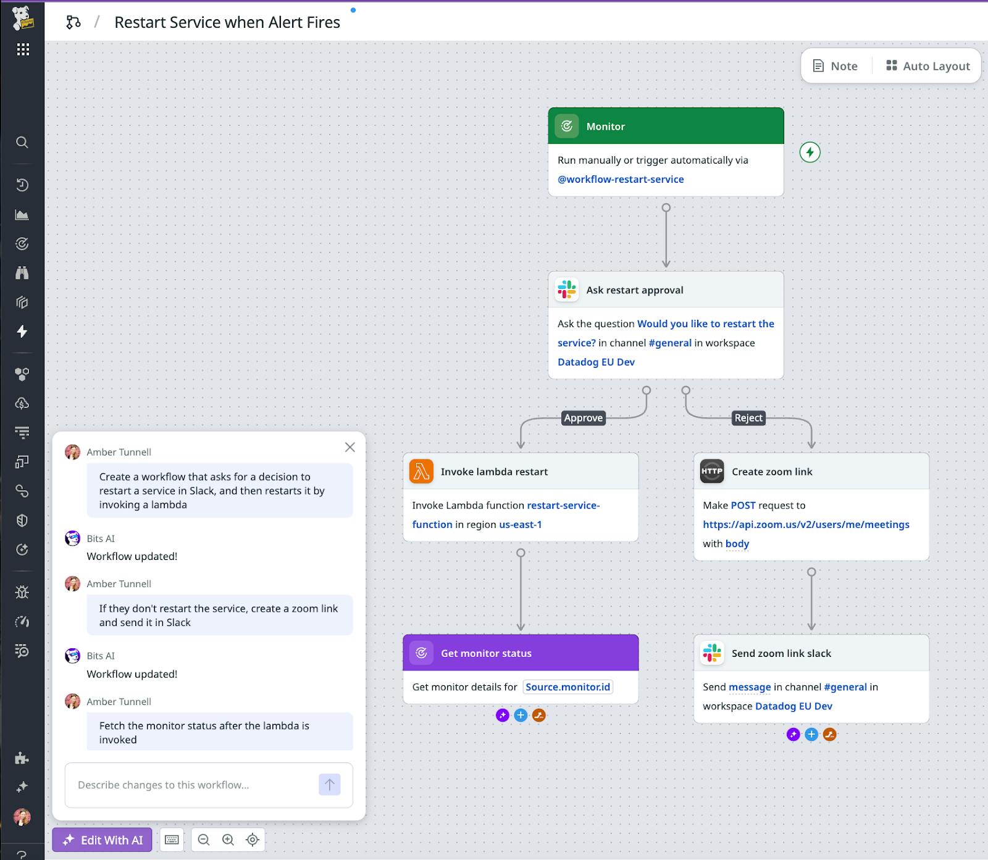Add a step after Send zoom link slack
This screenshot has height=860, width=988.
811,735
